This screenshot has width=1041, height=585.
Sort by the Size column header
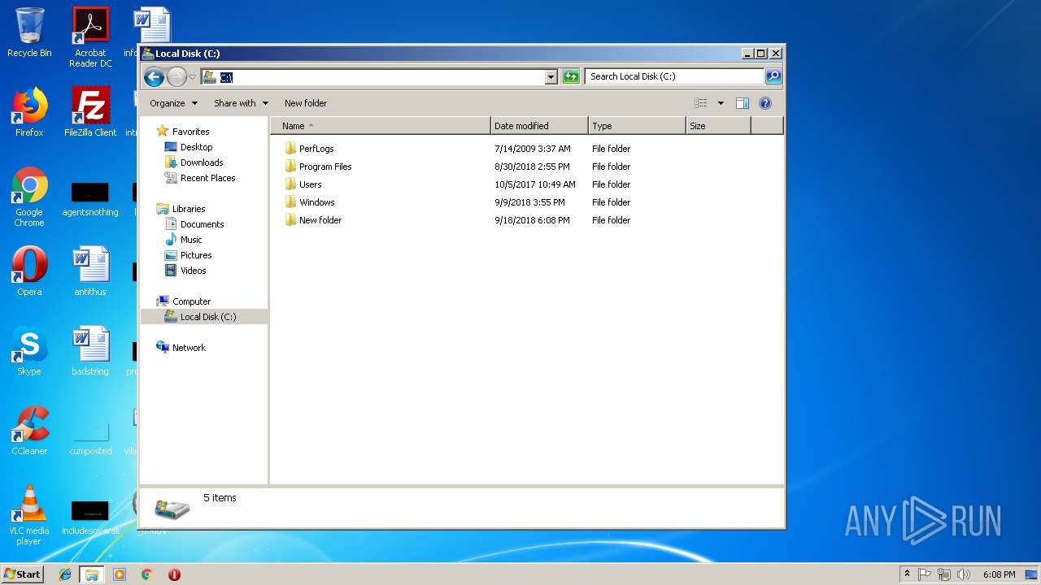718,126
